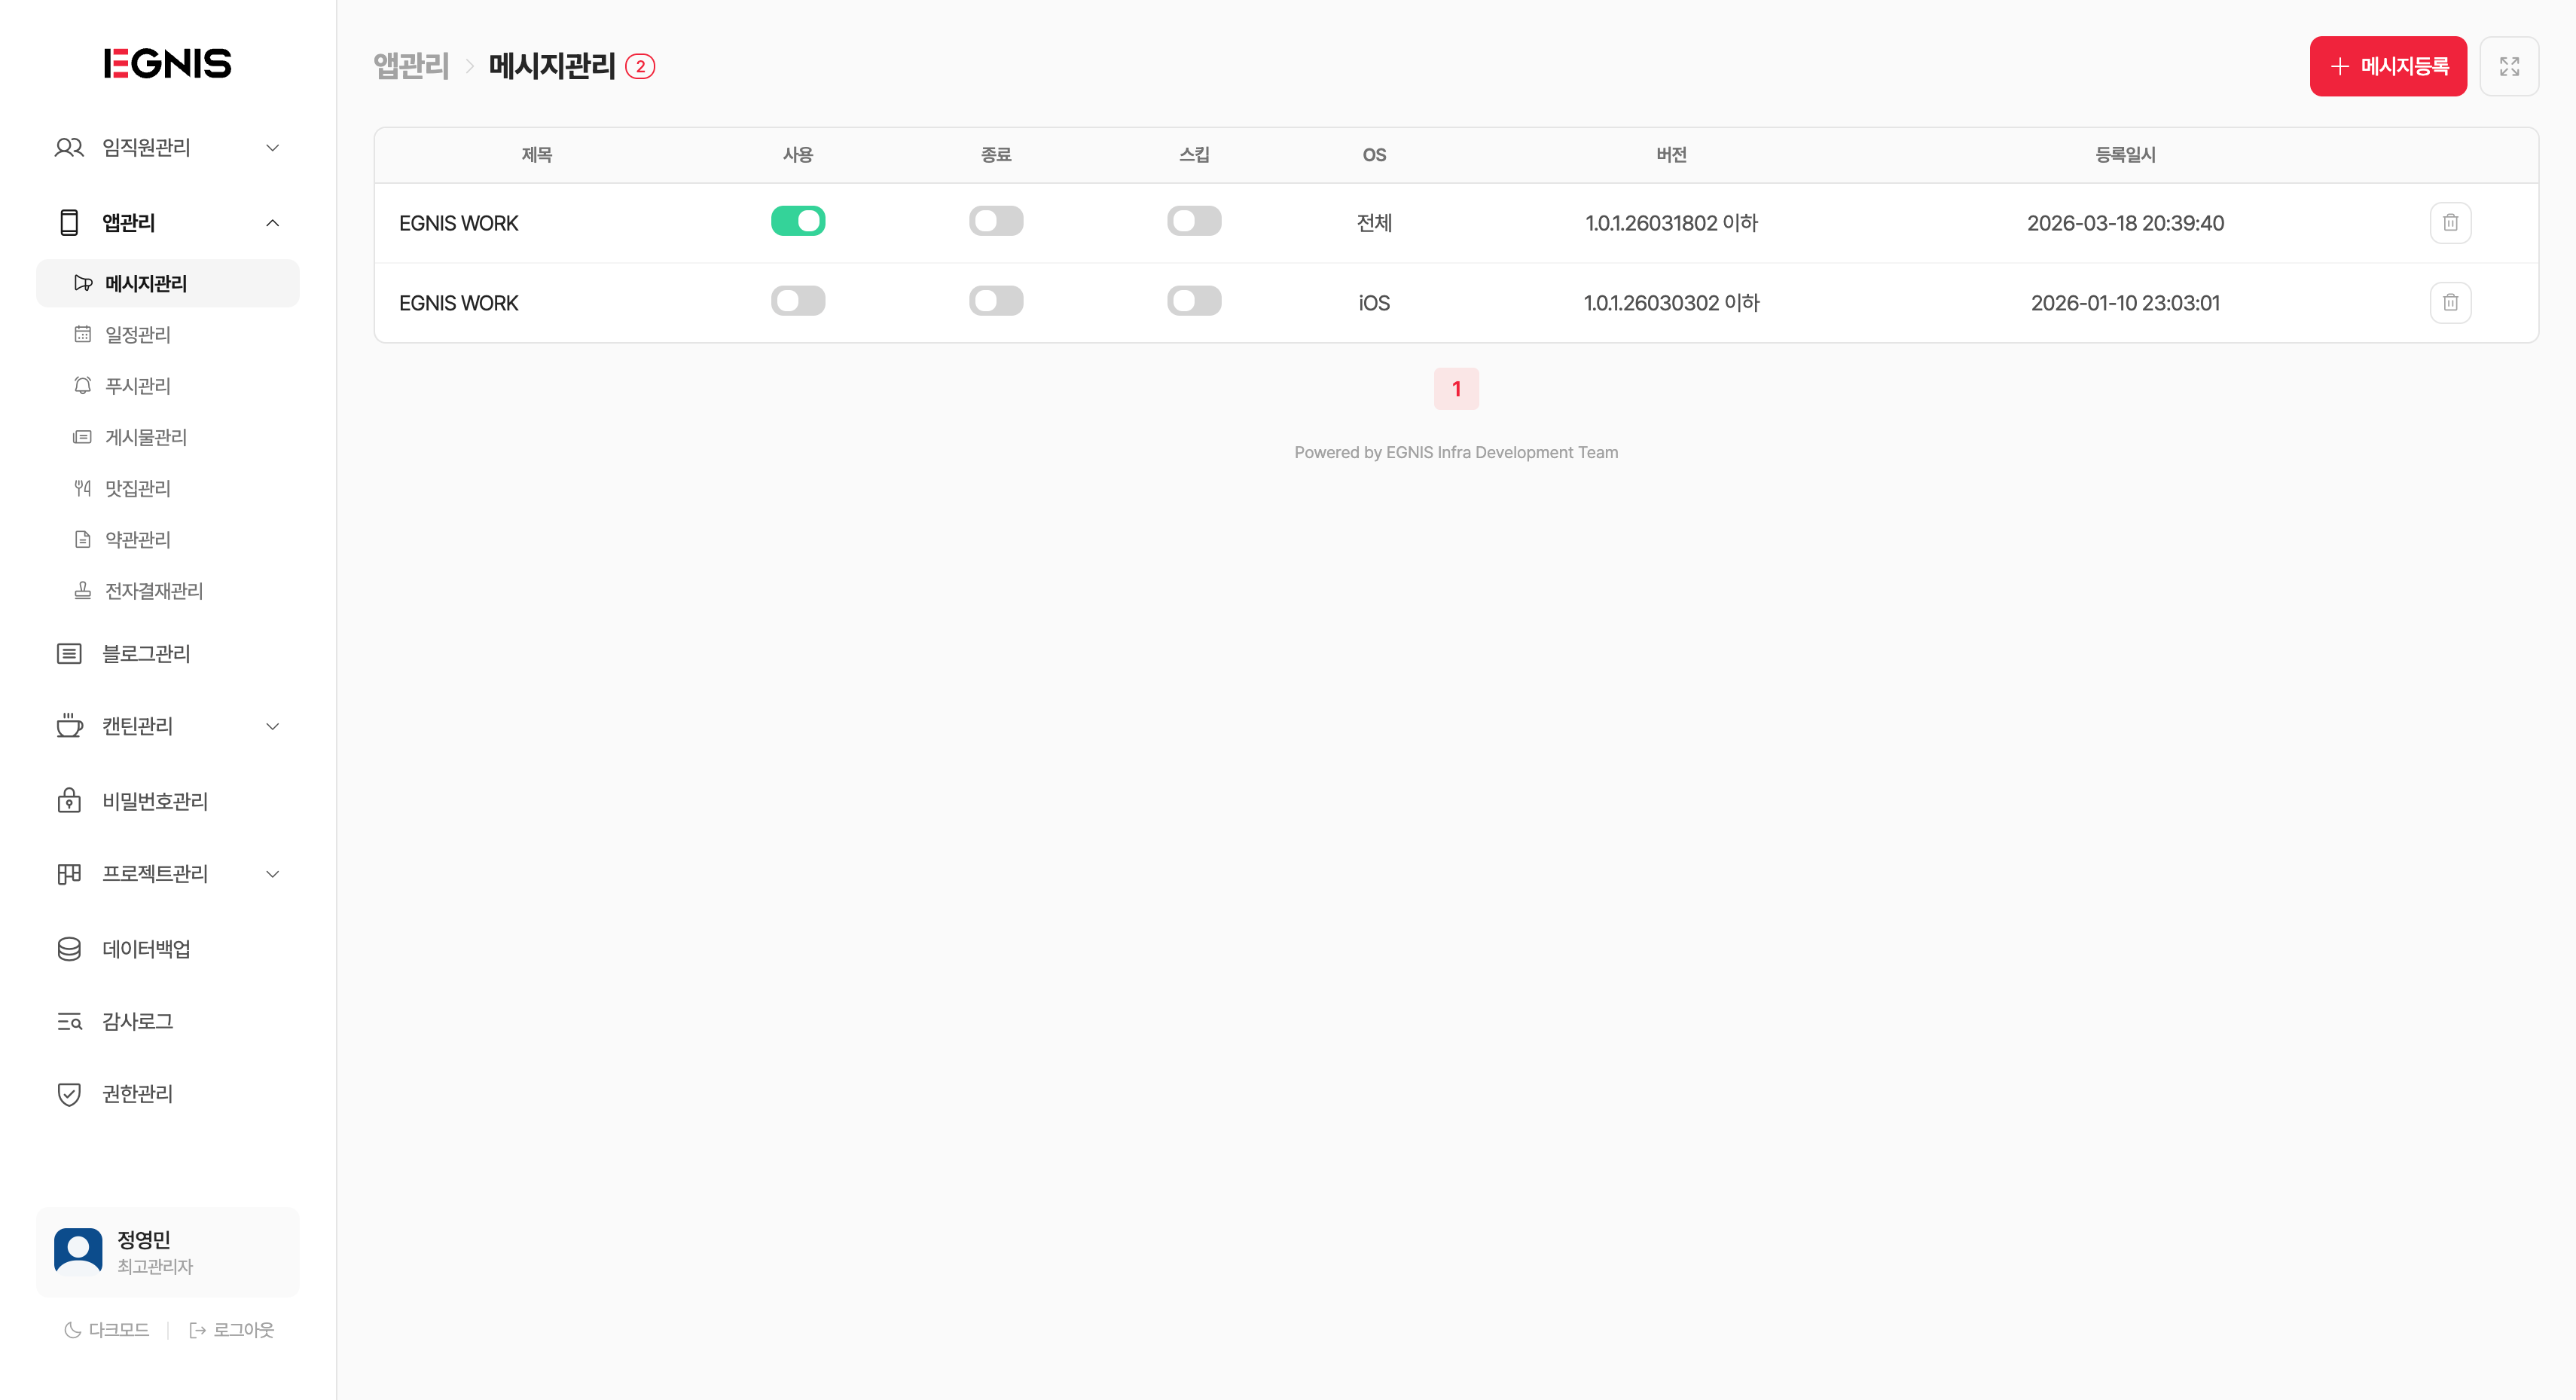Click the 메시지관리 count badge 2
2576x1400 pixels.
click(640, 66)
